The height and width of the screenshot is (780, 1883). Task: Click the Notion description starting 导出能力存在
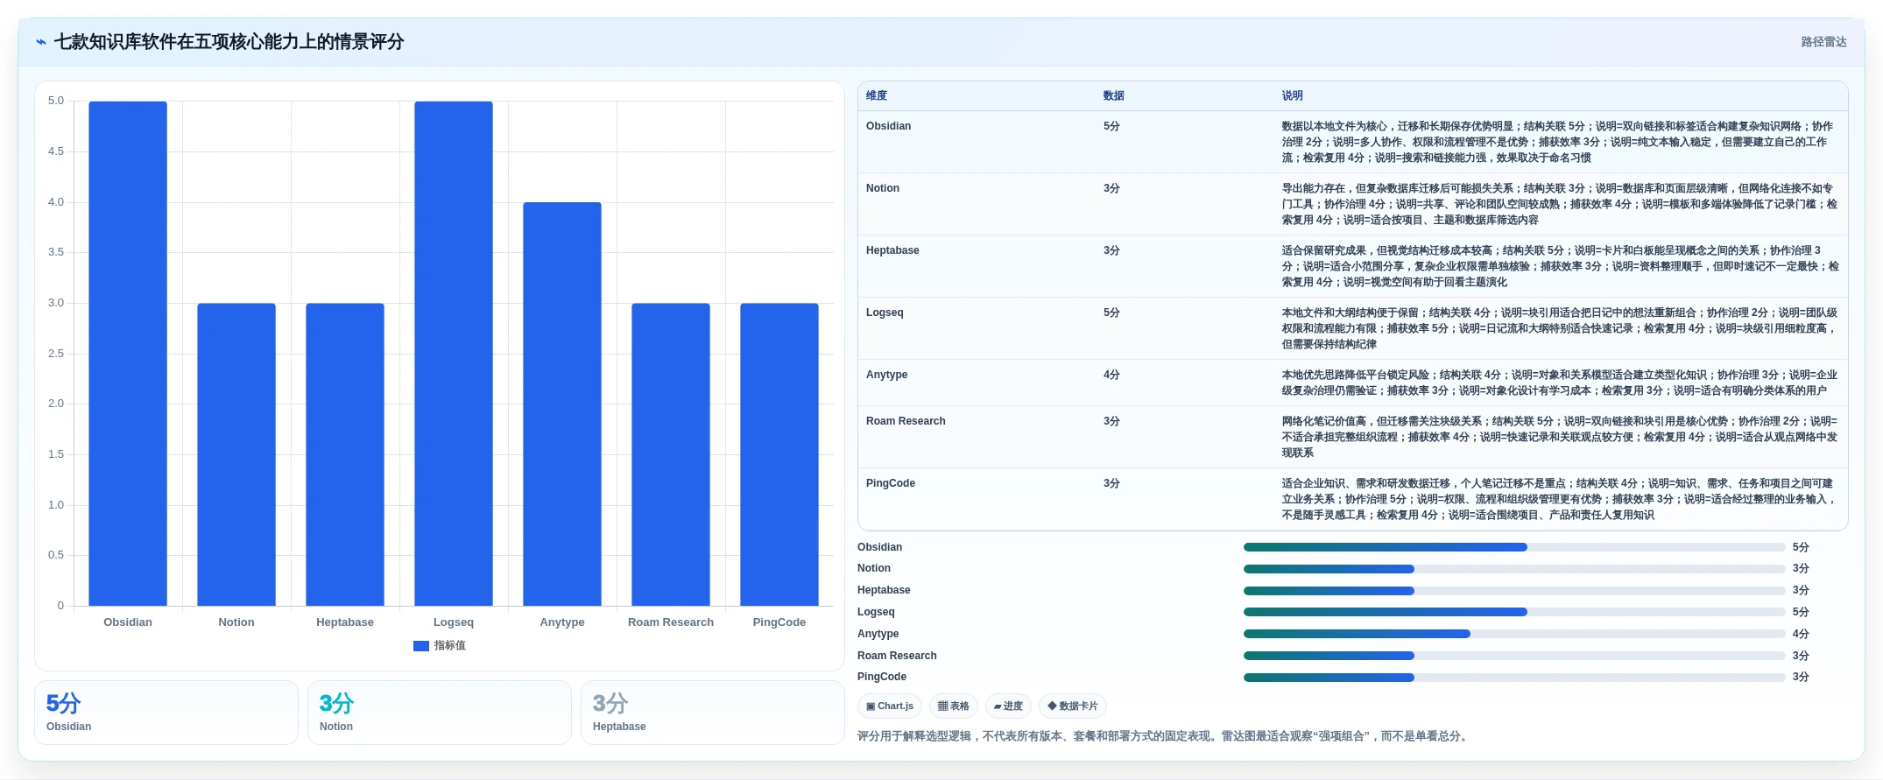(1559, 204)
